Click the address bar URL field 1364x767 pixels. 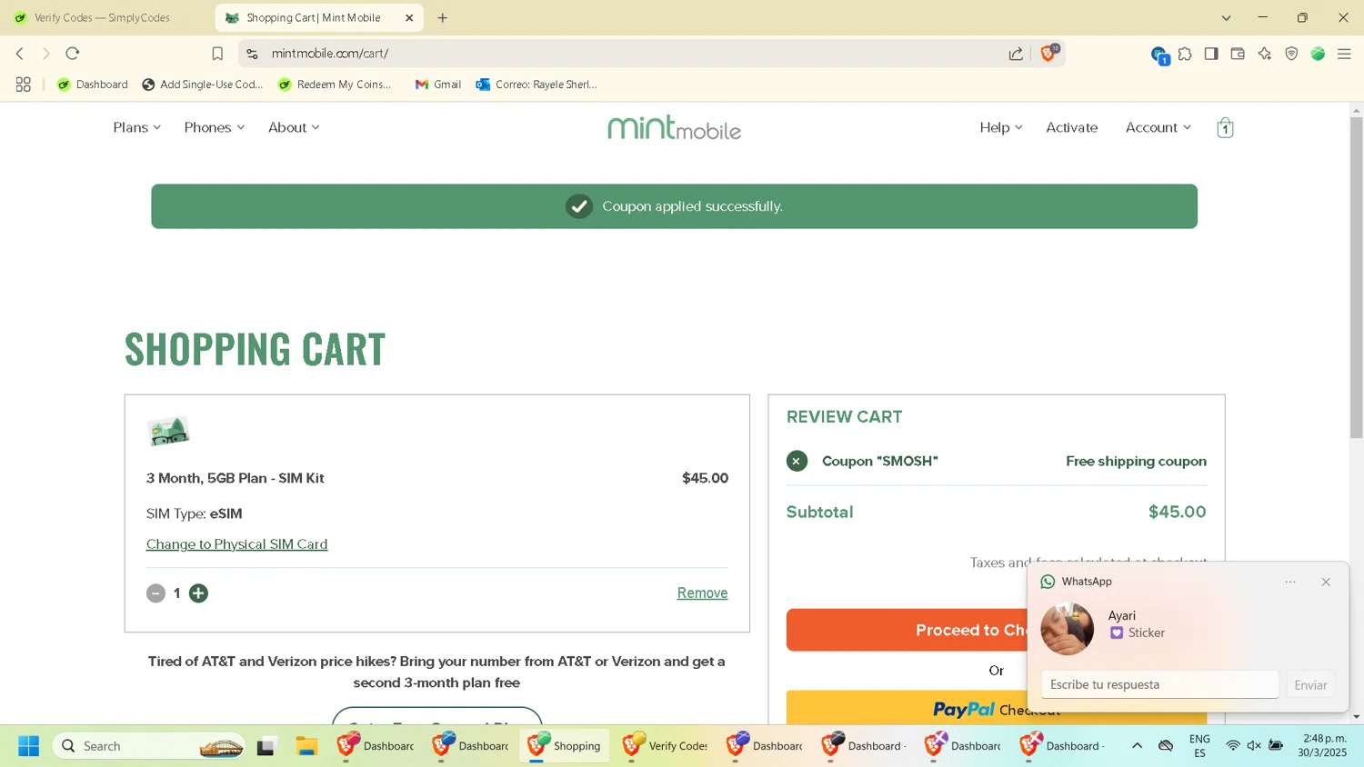pyautogui.click(x=627, y=54)
